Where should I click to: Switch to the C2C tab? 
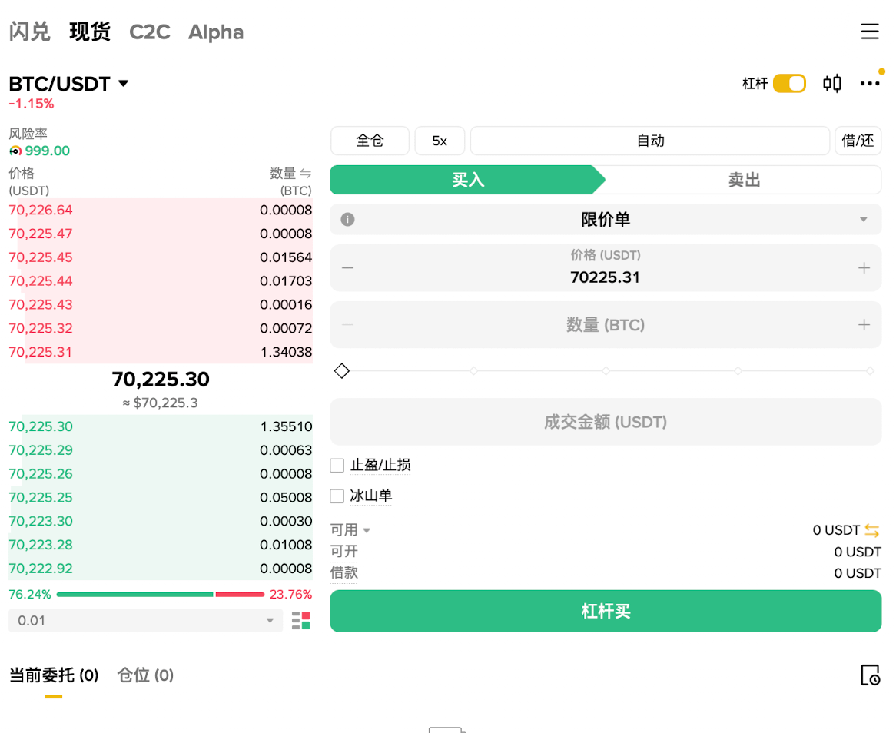[x=149, y=32]
